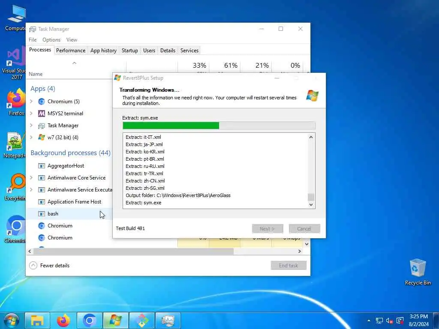Screen dimensions: 439x329
Task: Click the Next button in setup
Action: coord(268,229)
